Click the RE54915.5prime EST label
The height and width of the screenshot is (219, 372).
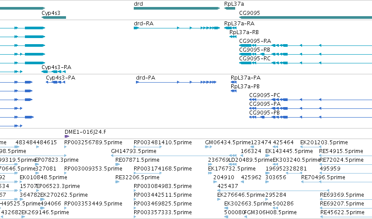[341, 151]
